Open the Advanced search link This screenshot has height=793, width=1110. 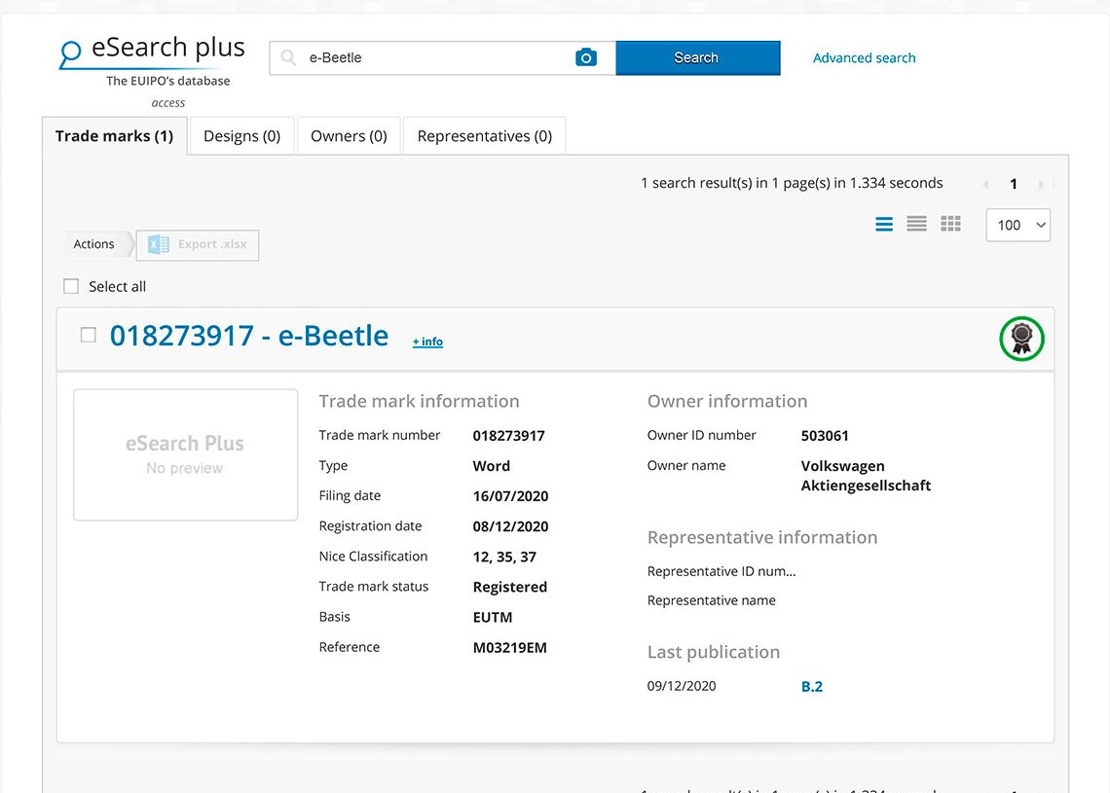click(x=864, y=58)
